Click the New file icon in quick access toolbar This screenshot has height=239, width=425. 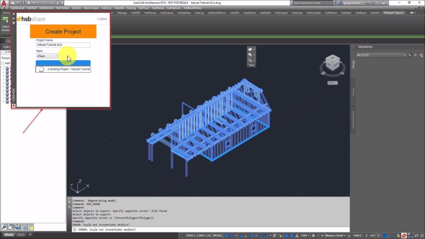point(13,3)
